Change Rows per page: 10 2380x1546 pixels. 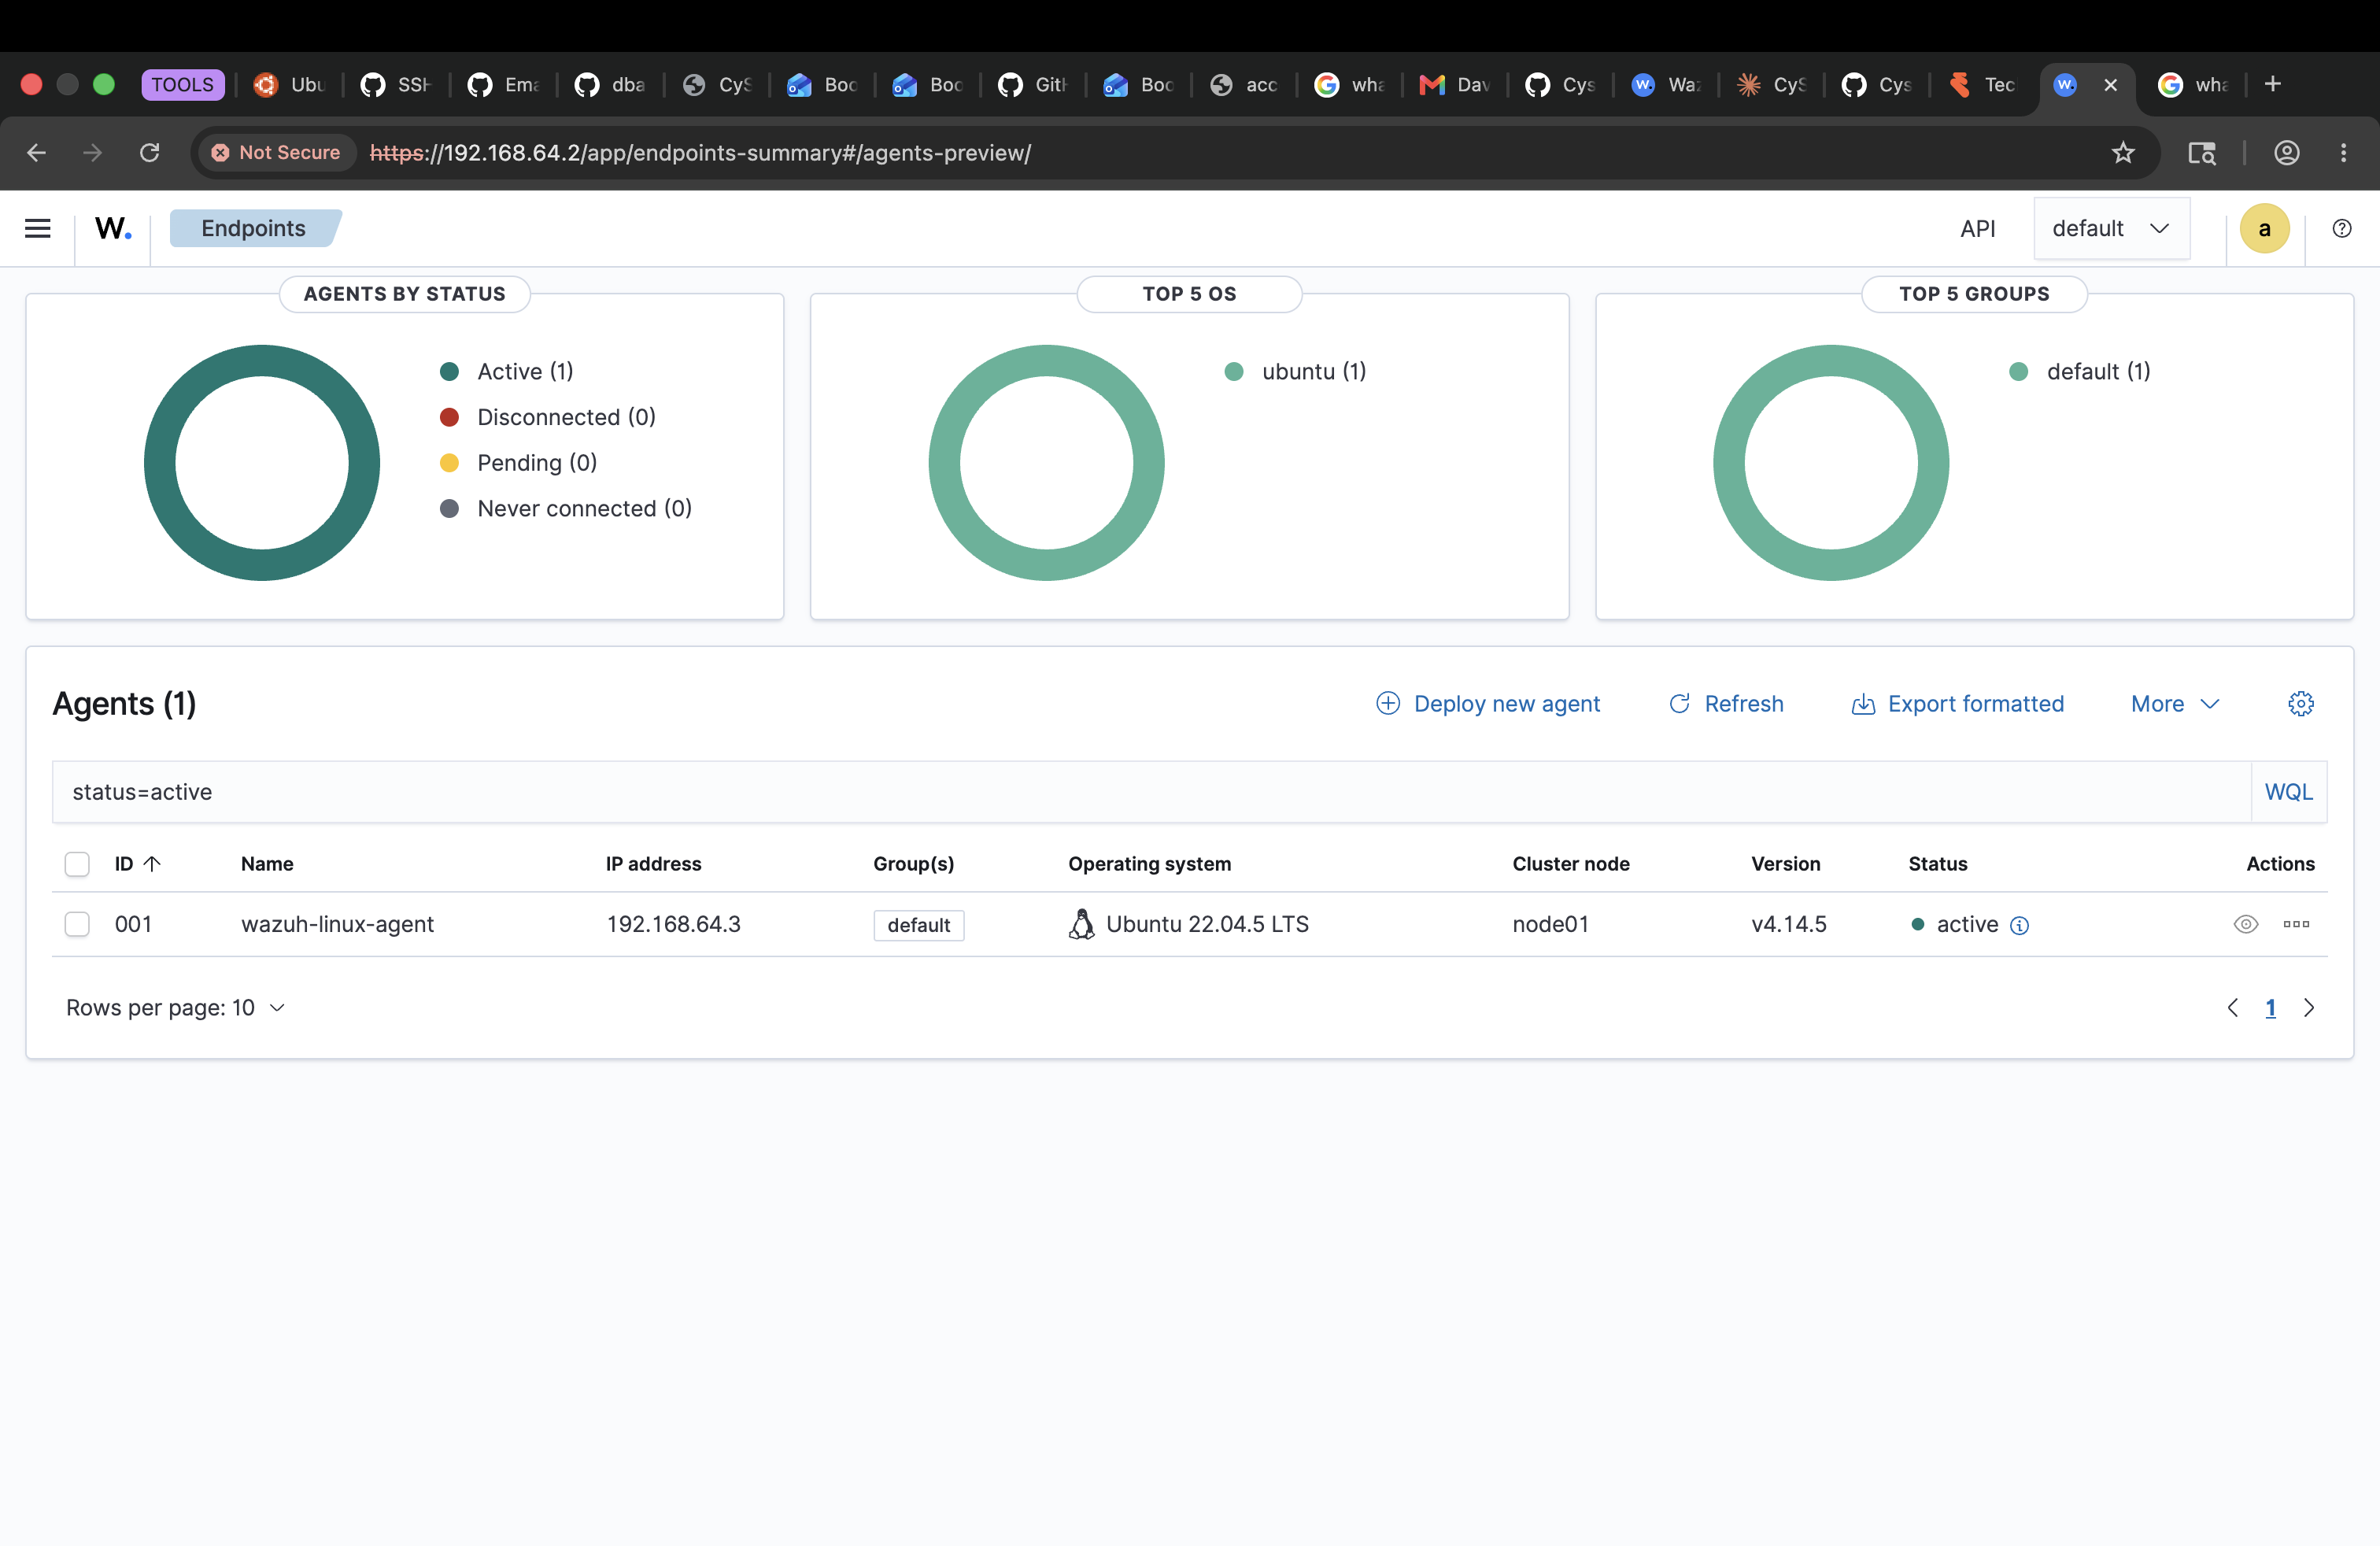point(176,1008)
